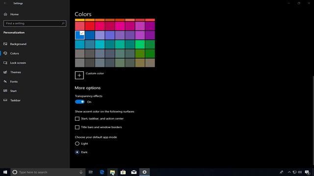Click the microphone icon in the search box

pyautogui.click(x=81, y=172)
